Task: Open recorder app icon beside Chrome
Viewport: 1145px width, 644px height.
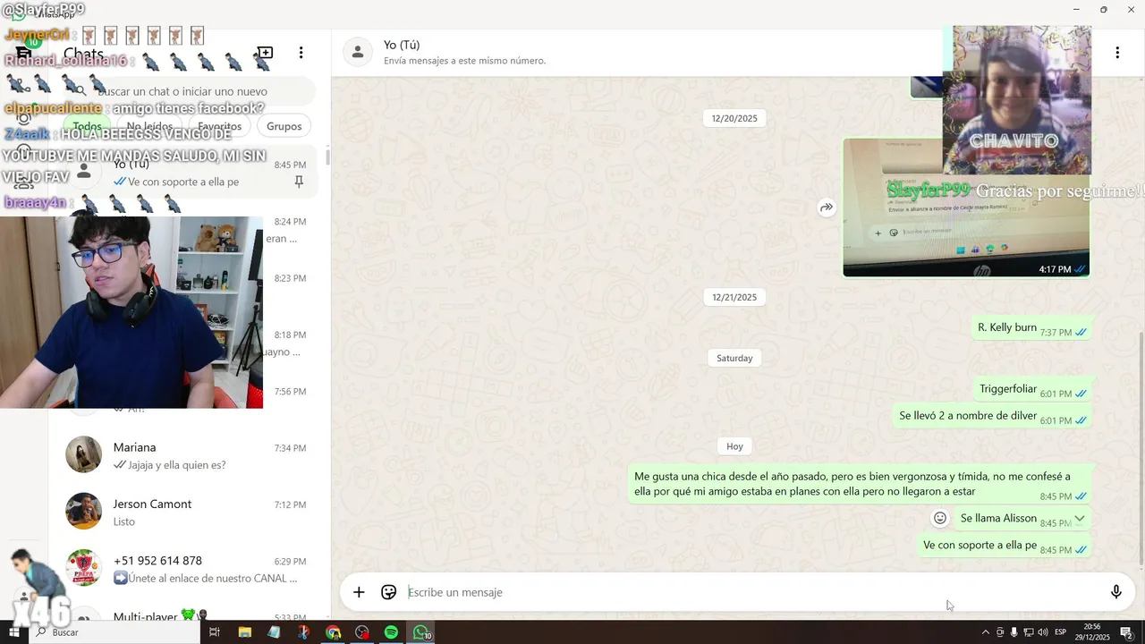Action: [362, 632]
